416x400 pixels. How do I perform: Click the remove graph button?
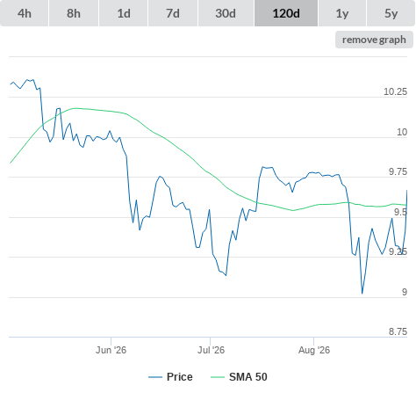374,40
